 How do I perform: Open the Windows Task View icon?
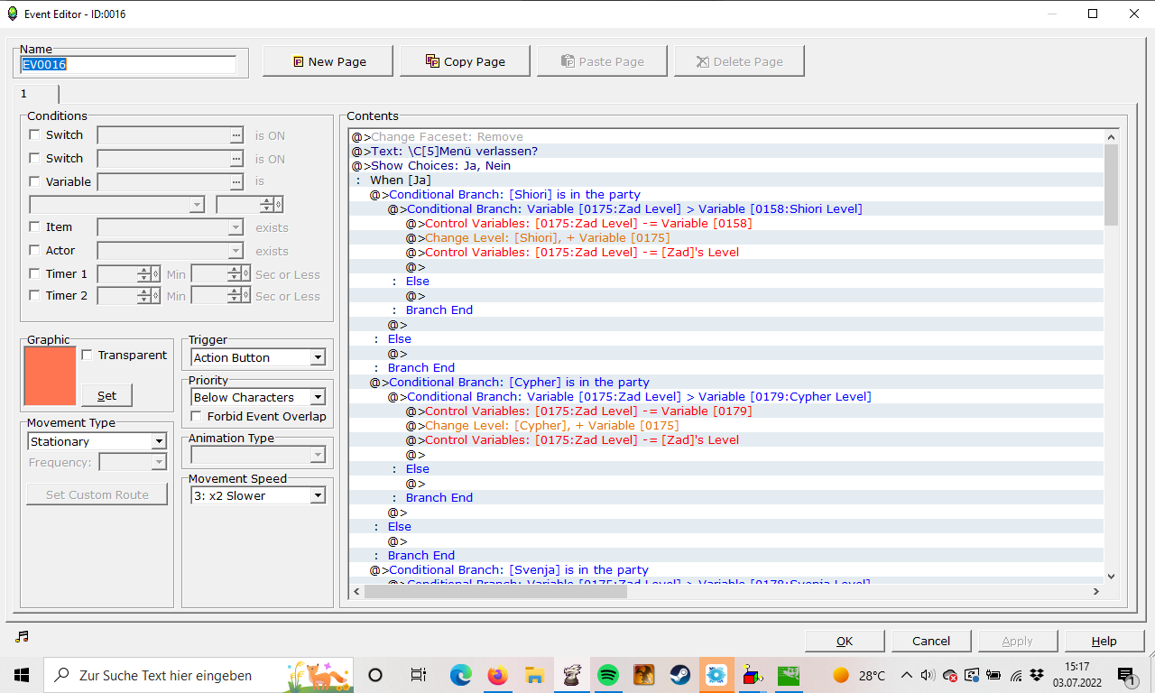tap(418, 675)
